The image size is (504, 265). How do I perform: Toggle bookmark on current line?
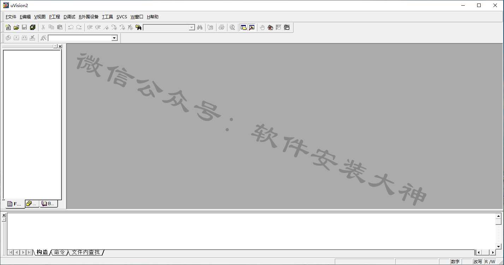pos(106,27)
